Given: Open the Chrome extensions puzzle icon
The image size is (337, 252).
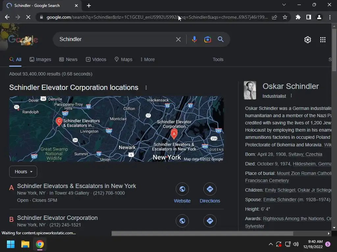Looking at the screenshot, I should [298, 17].
